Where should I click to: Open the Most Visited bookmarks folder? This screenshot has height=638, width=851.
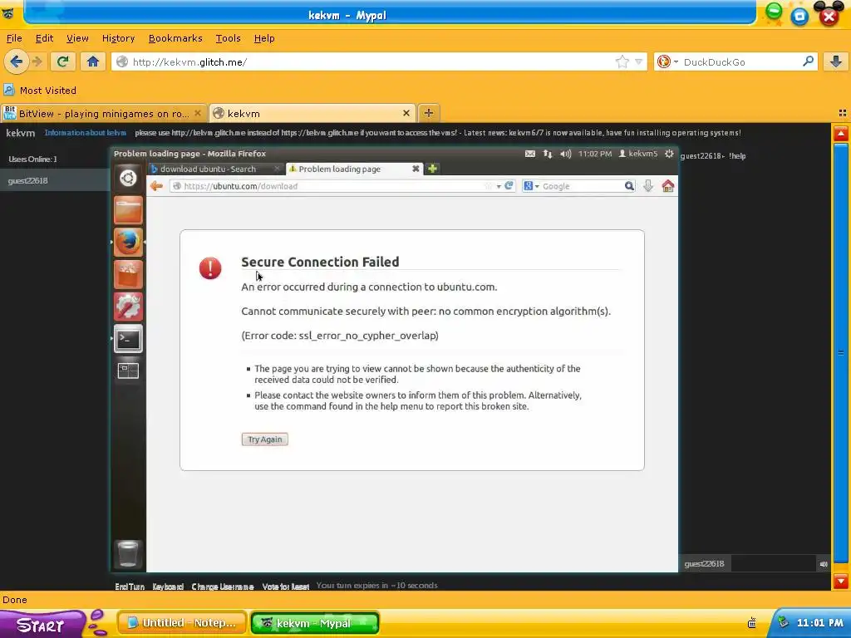pyautogui.click(x=40, y=90)
